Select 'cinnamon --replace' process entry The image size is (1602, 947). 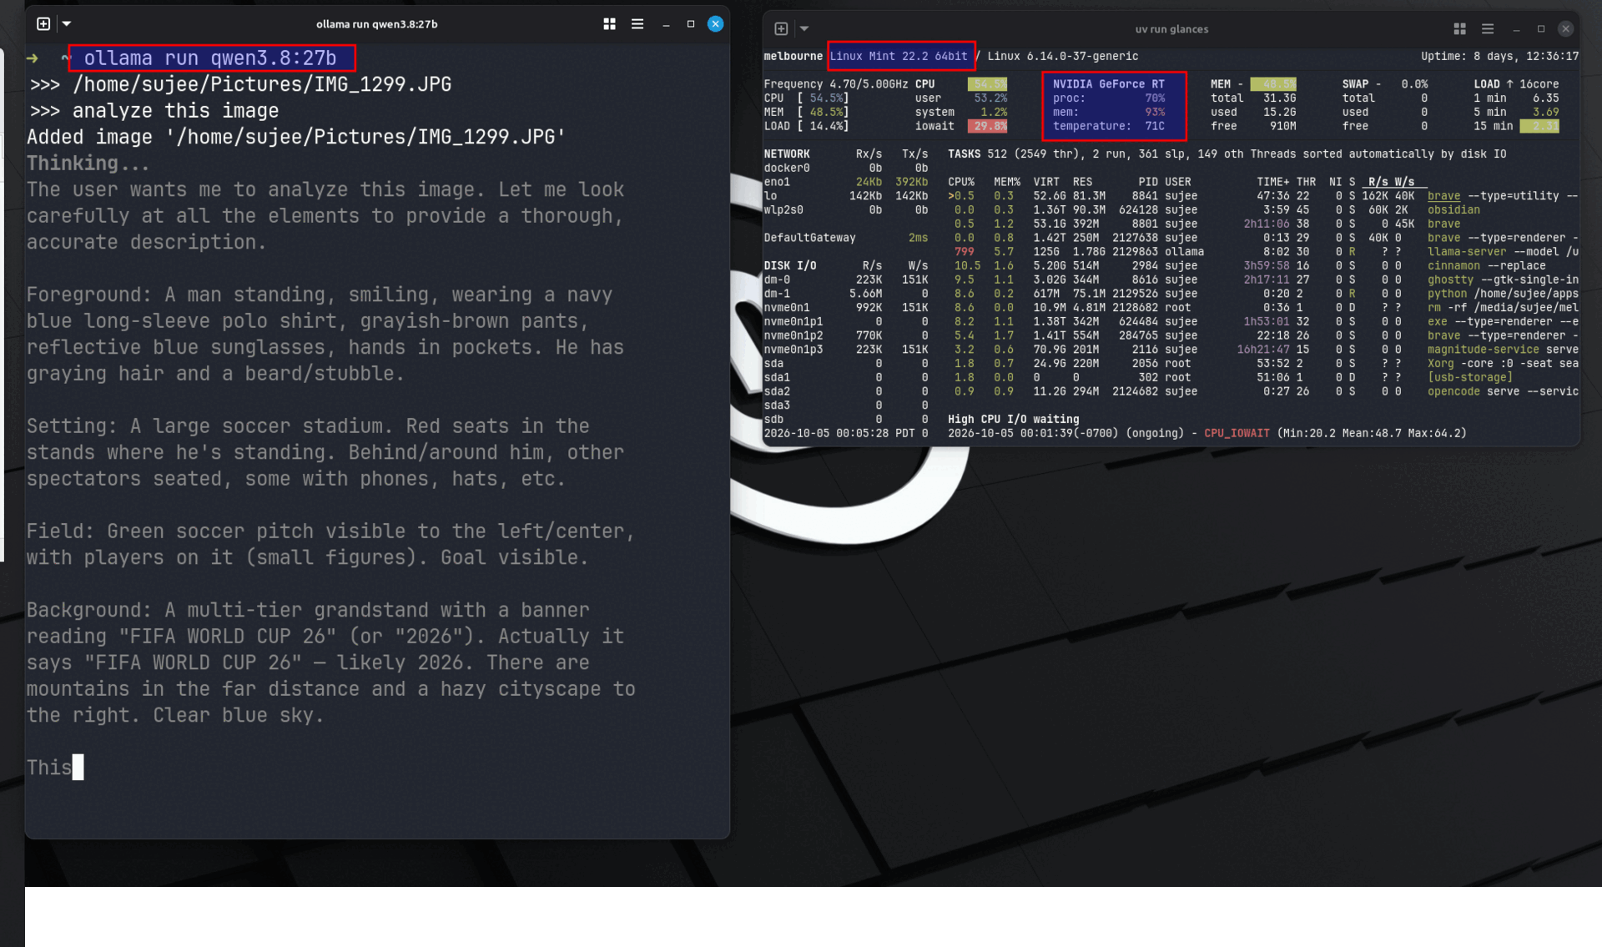[1486, 266]
